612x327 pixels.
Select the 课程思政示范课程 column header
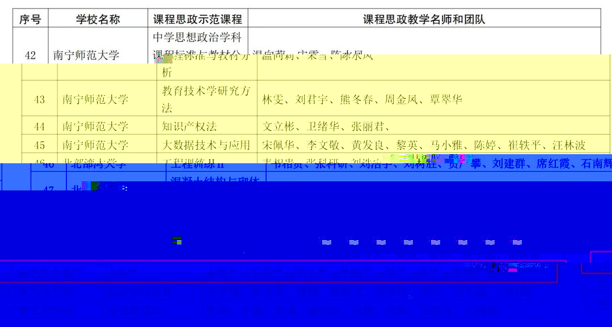(197, 19)
